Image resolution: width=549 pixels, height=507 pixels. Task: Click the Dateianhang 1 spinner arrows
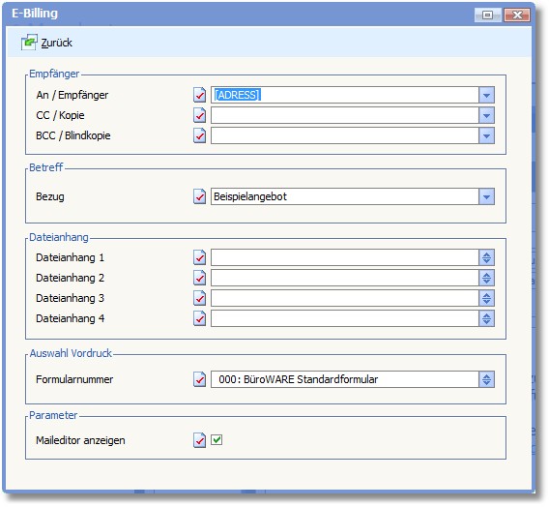pyautogui.click(x=486, y=257)
